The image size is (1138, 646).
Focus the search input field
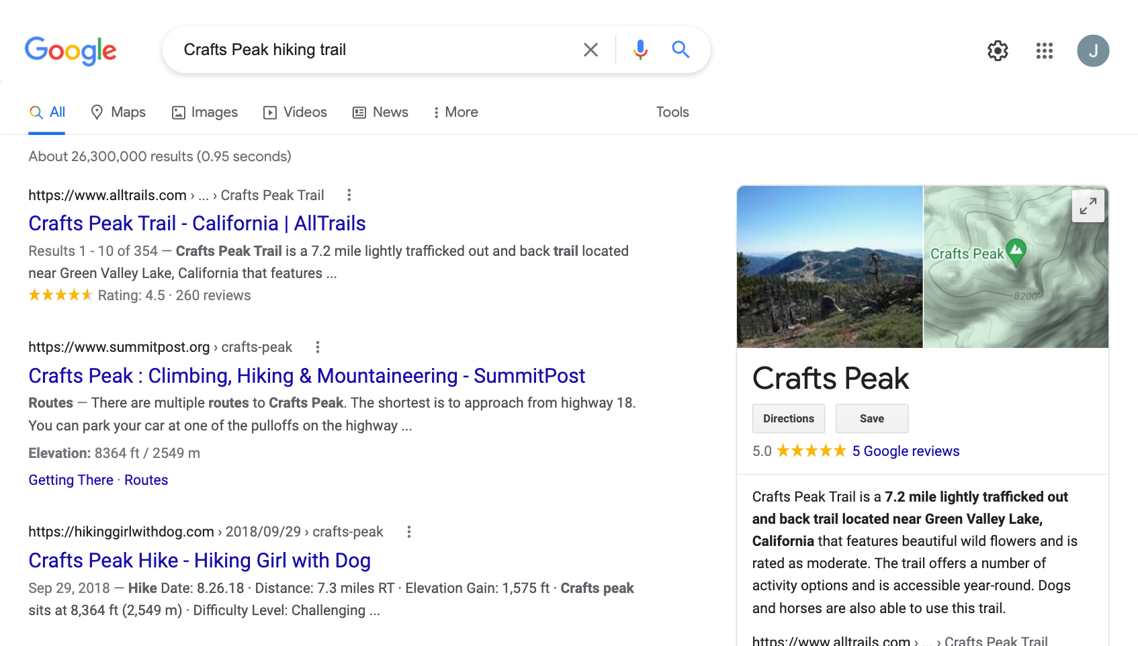[x=376, y=50]
